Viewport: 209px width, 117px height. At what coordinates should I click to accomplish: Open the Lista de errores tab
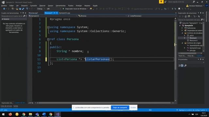[7, 106]
